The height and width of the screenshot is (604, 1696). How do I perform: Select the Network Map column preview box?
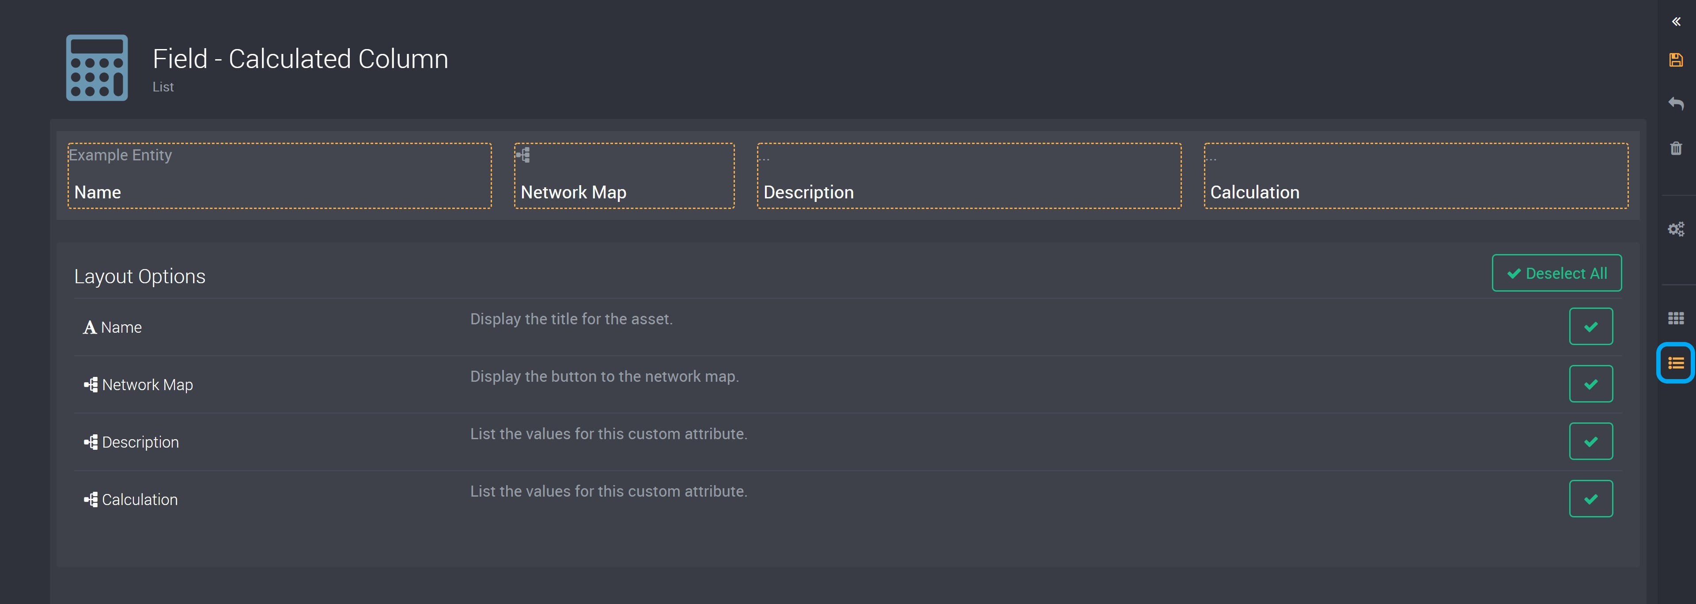[624, 176]
